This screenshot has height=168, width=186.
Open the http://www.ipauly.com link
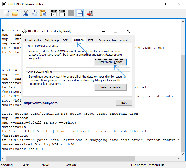[41, 103]
